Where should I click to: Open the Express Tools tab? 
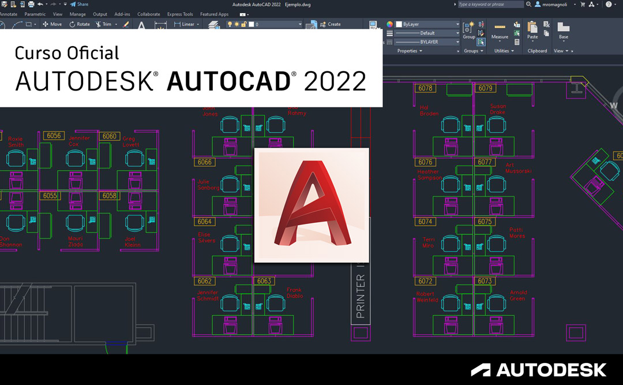(x=179, y=14)
